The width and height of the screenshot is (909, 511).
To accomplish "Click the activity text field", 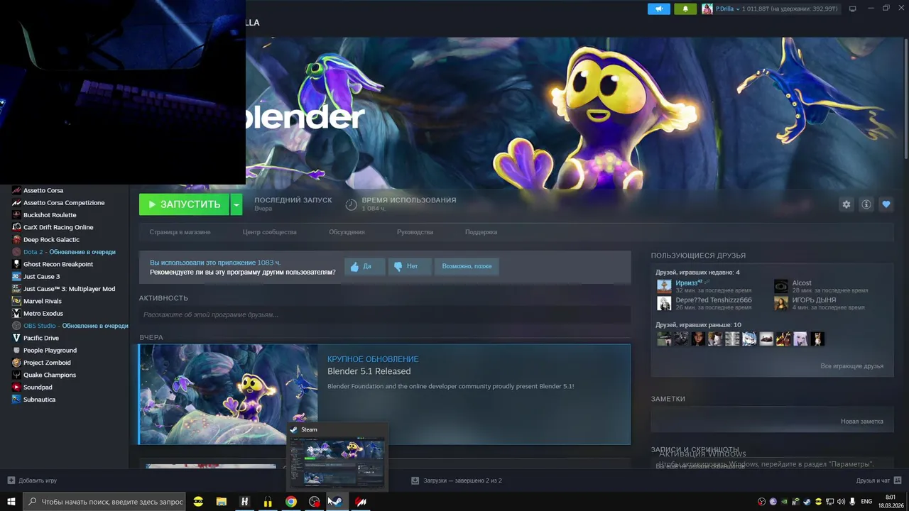I will point(385,314).
